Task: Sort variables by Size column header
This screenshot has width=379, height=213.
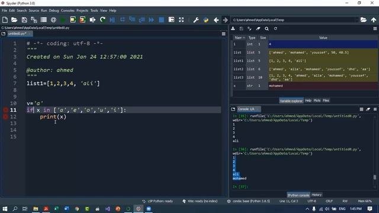Action: tap(263, 38)
